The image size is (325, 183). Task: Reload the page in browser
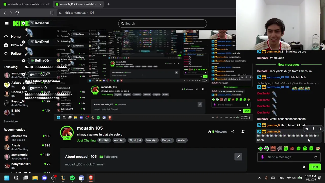[17, 13]
